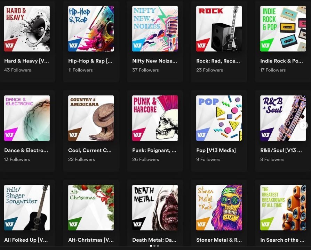
Task: Select the first carousel page dot
Action: [x=151, y=246]
